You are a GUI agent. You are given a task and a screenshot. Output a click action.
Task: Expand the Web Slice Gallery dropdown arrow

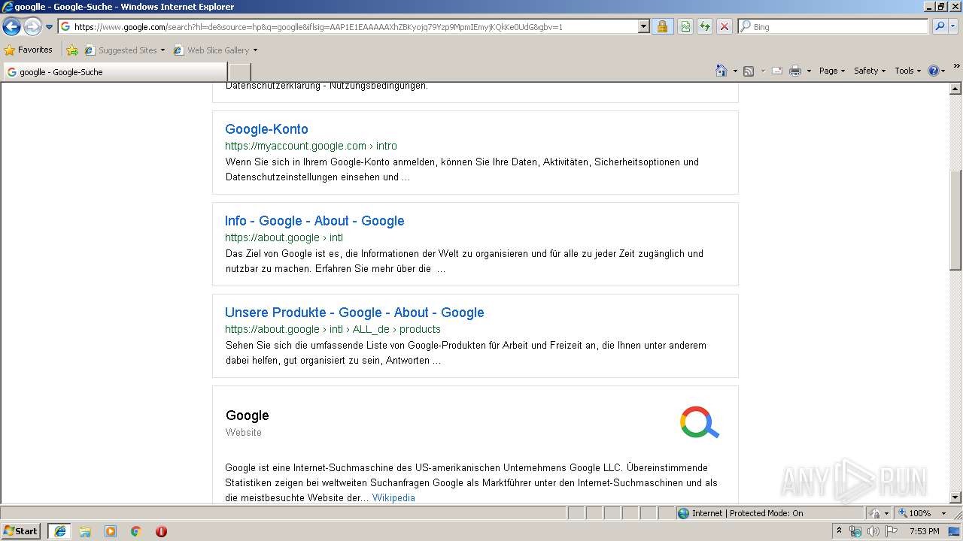255,50
